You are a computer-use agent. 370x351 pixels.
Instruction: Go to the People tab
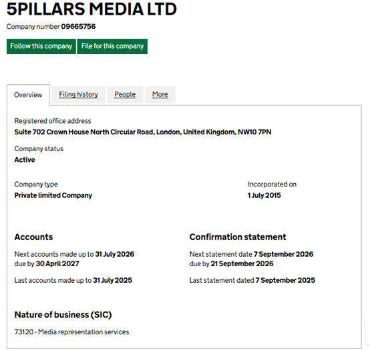(125, 94)
